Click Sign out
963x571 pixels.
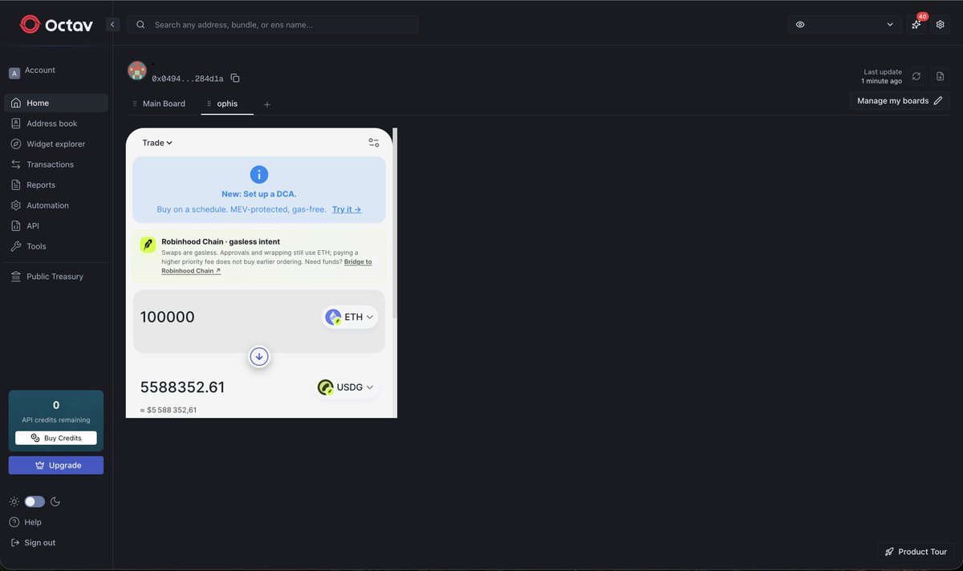32,543
